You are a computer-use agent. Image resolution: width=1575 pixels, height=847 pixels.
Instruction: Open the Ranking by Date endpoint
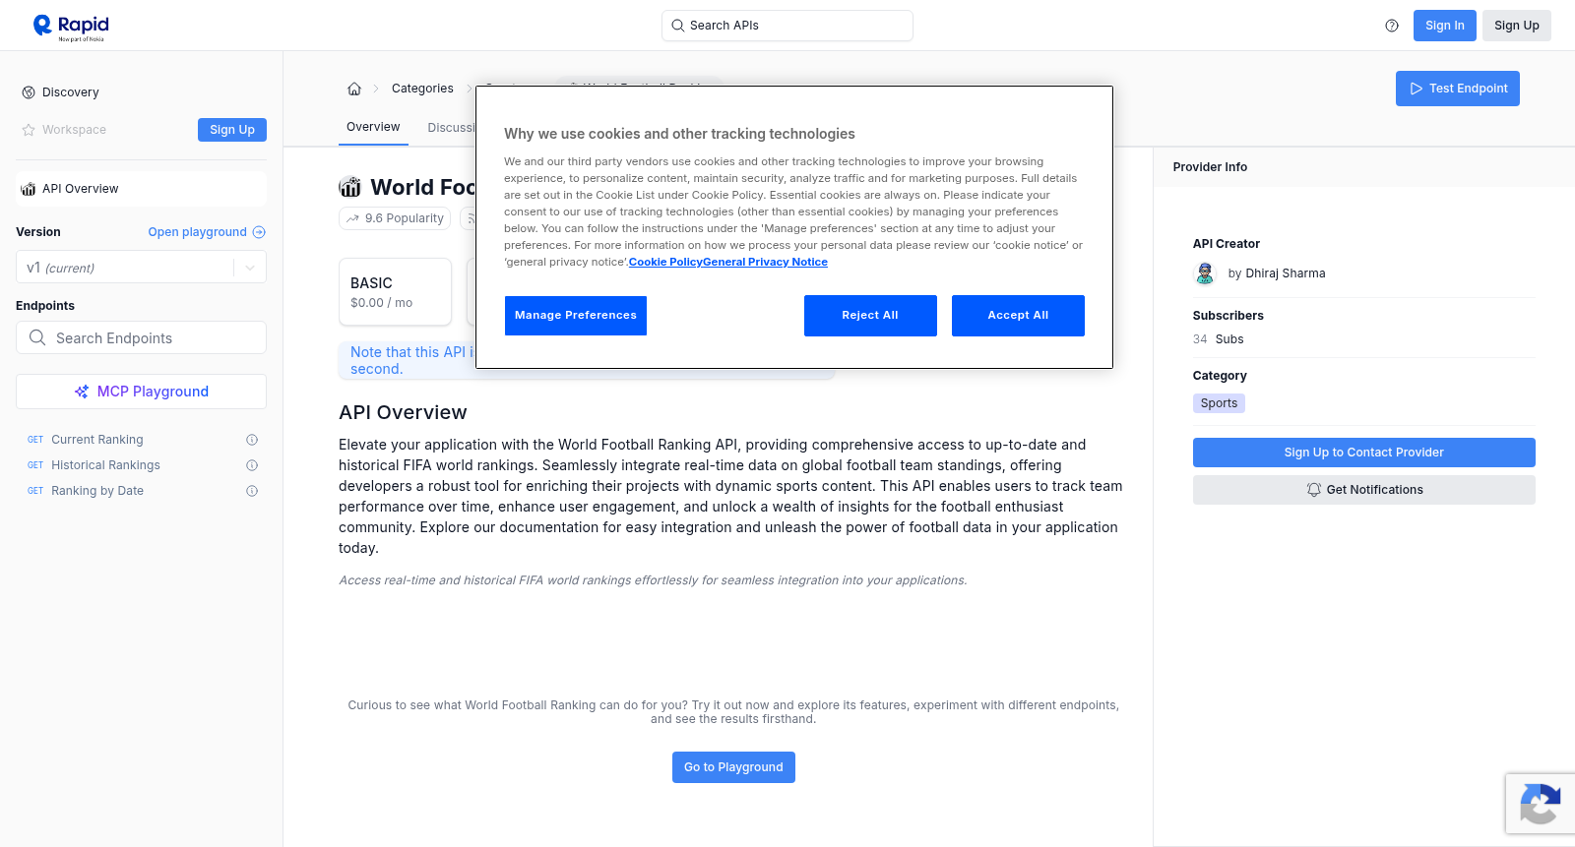point(97,491)
